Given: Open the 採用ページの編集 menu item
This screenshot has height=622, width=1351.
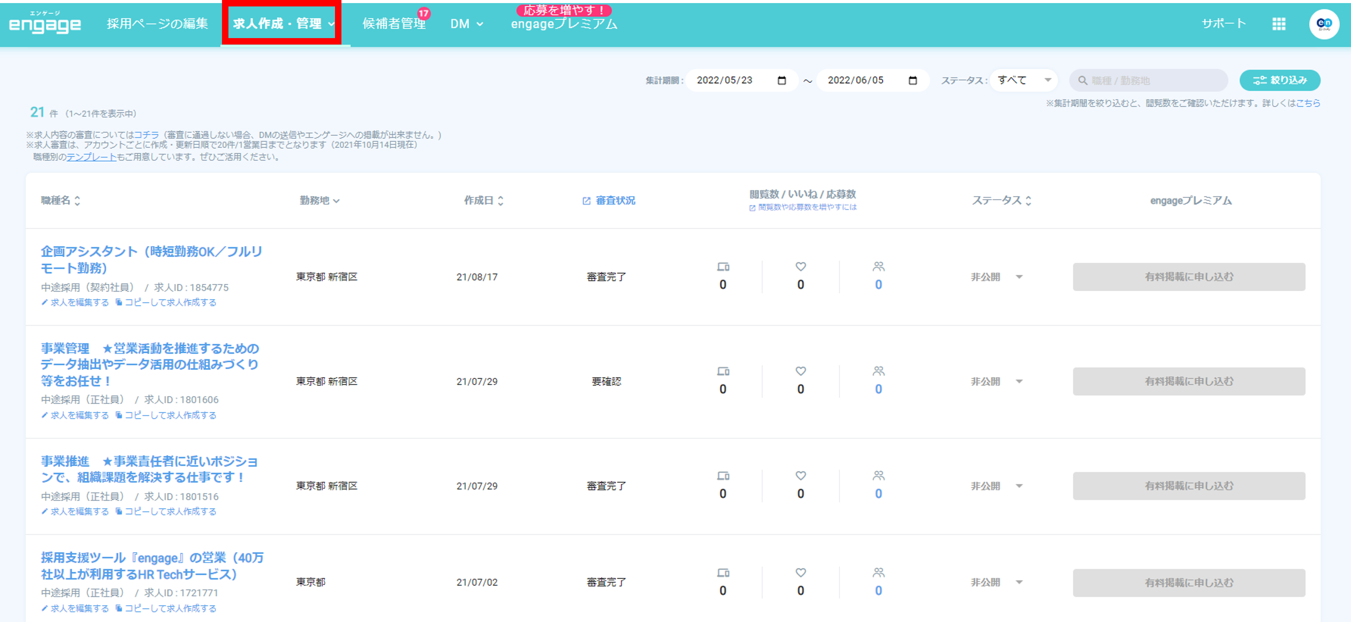Looking at the screenshot, I should (157, 24).
